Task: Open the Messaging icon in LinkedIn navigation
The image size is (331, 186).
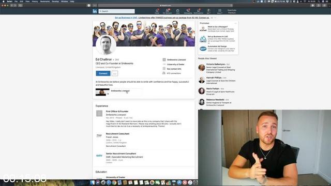Action: pyautogui.click(x=188, y=11)
